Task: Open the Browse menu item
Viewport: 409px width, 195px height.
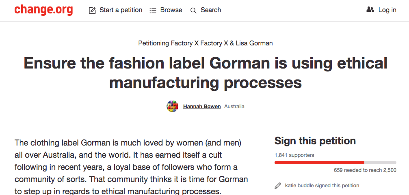Action: point(171,10)
